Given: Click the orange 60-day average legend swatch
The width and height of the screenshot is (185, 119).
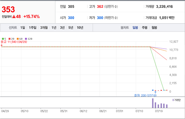Looking at the screenshot, I should pos(18,39).
